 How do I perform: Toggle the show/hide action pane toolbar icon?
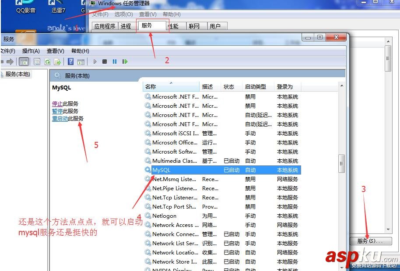[x=81, y=62]
